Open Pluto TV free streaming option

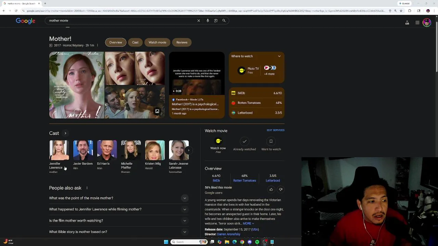248,70
